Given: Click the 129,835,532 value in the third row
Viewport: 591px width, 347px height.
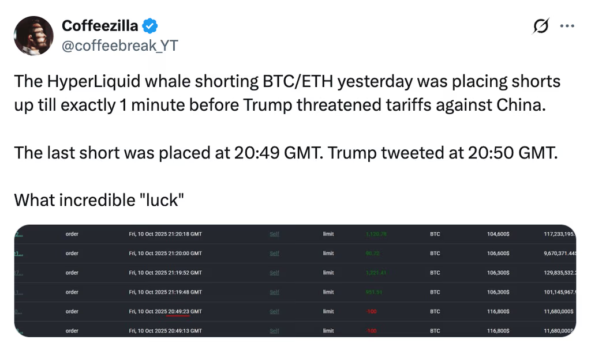Looking at the screenshot, I should [x=559, y=273].
